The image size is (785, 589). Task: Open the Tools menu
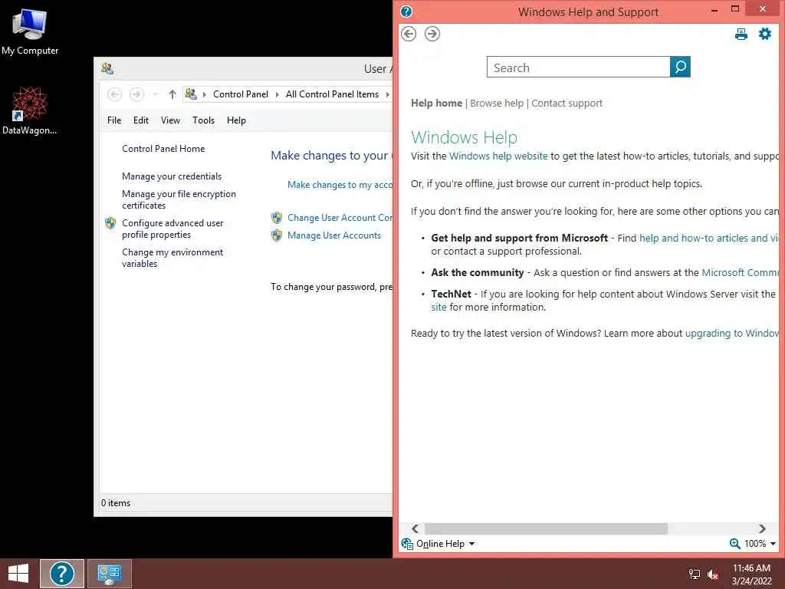pos(203,120)
